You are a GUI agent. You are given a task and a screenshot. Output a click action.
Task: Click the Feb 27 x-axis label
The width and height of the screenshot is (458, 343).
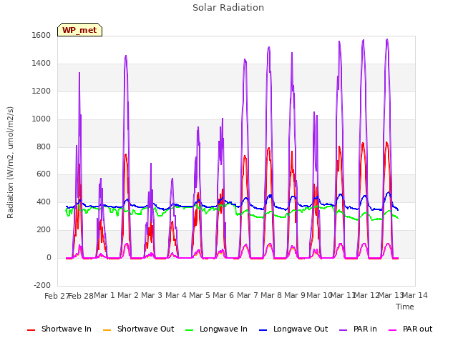(57, 296)
